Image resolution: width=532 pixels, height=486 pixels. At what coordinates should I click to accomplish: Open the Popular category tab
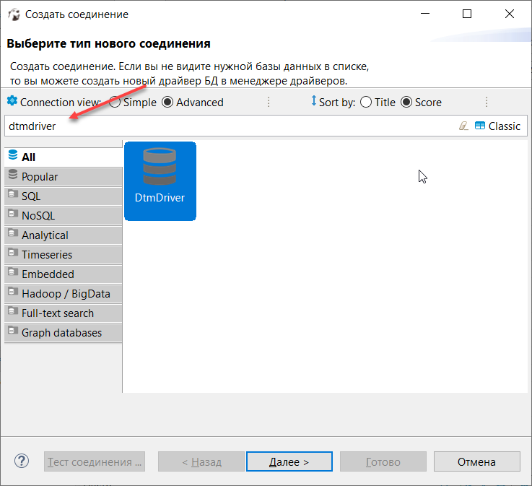point(64,176)
